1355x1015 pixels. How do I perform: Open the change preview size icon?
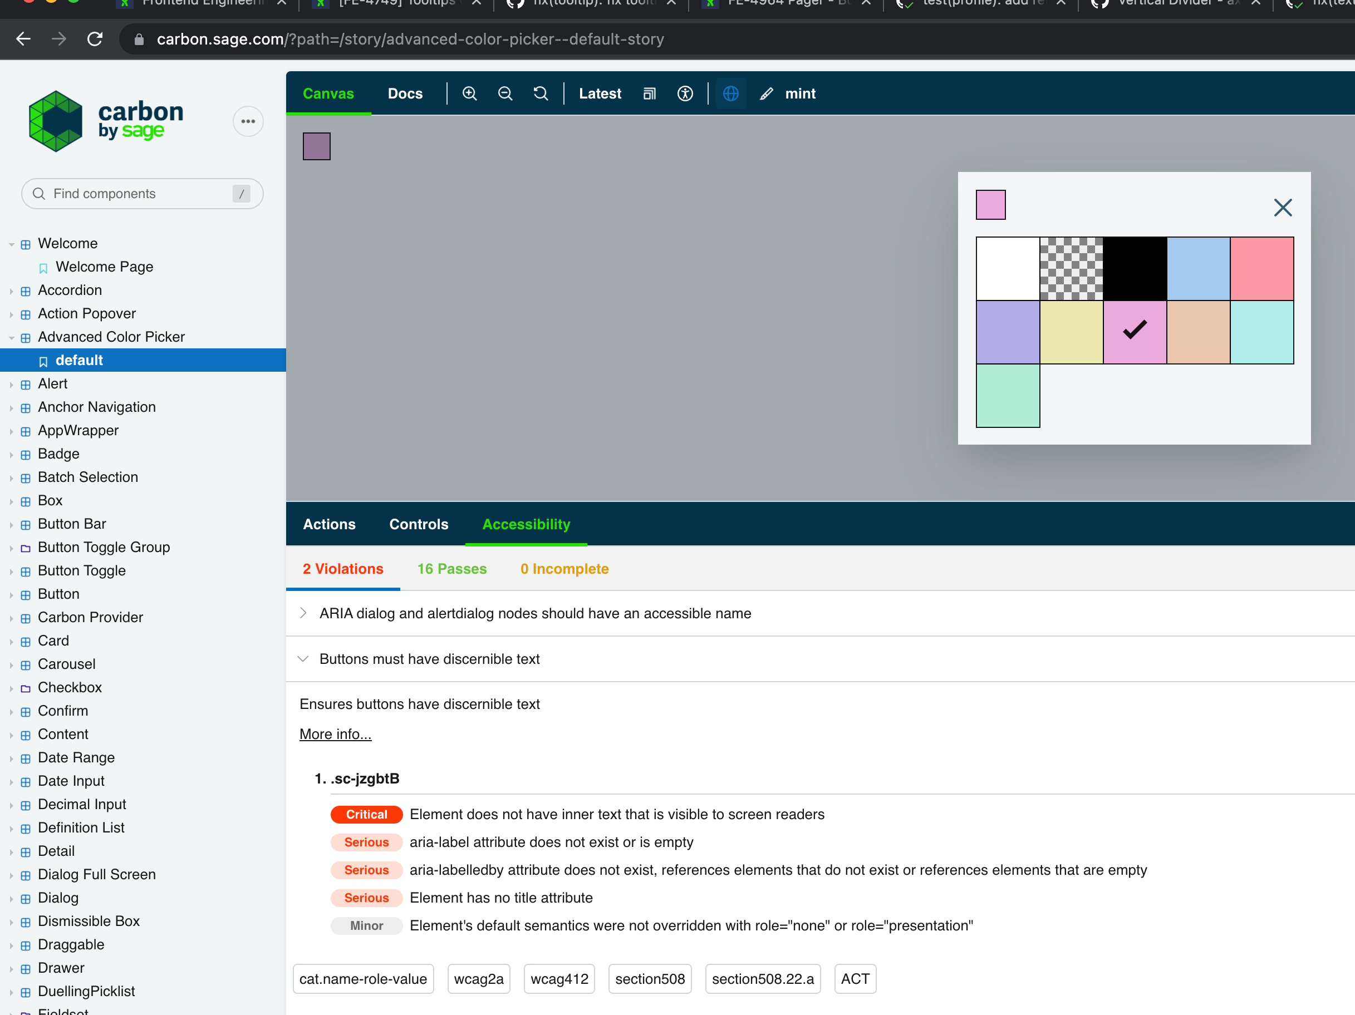649,93
